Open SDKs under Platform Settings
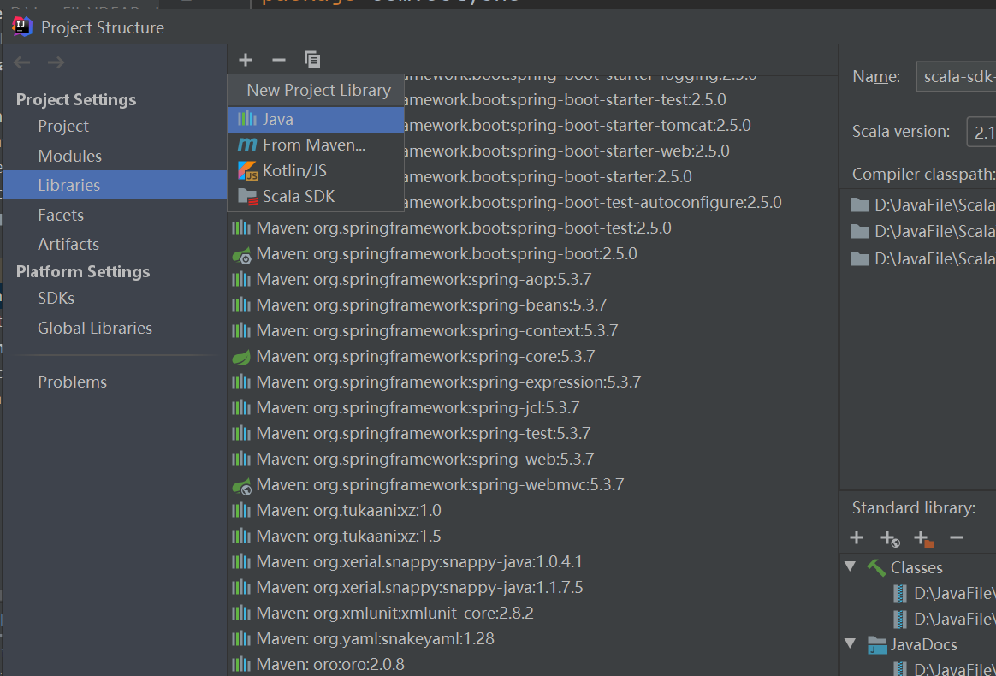Image resolution: width=996 pixels, height=676 pixels. click(56, 298)
